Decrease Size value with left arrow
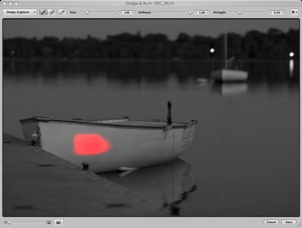This screenshot has width=302, height=228. tap(121, 13)
